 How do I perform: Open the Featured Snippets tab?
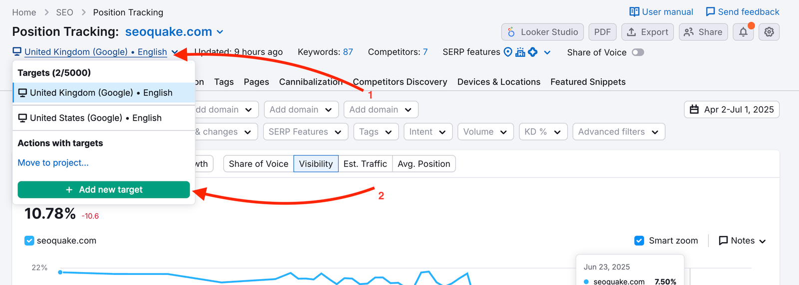(588, 82)
